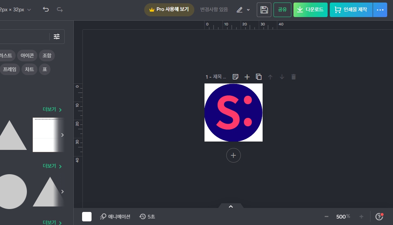Undo the last change

click(x=46, y=10)
